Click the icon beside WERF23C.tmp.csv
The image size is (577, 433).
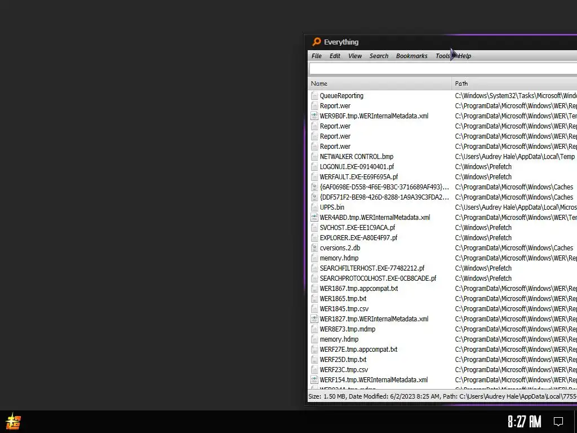pyautogui.click(x=314, y=370)
